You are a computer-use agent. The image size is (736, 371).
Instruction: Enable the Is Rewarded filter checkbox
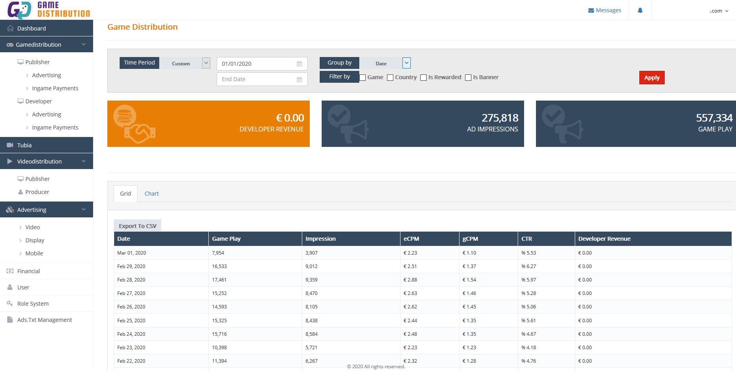pos(423,78)
